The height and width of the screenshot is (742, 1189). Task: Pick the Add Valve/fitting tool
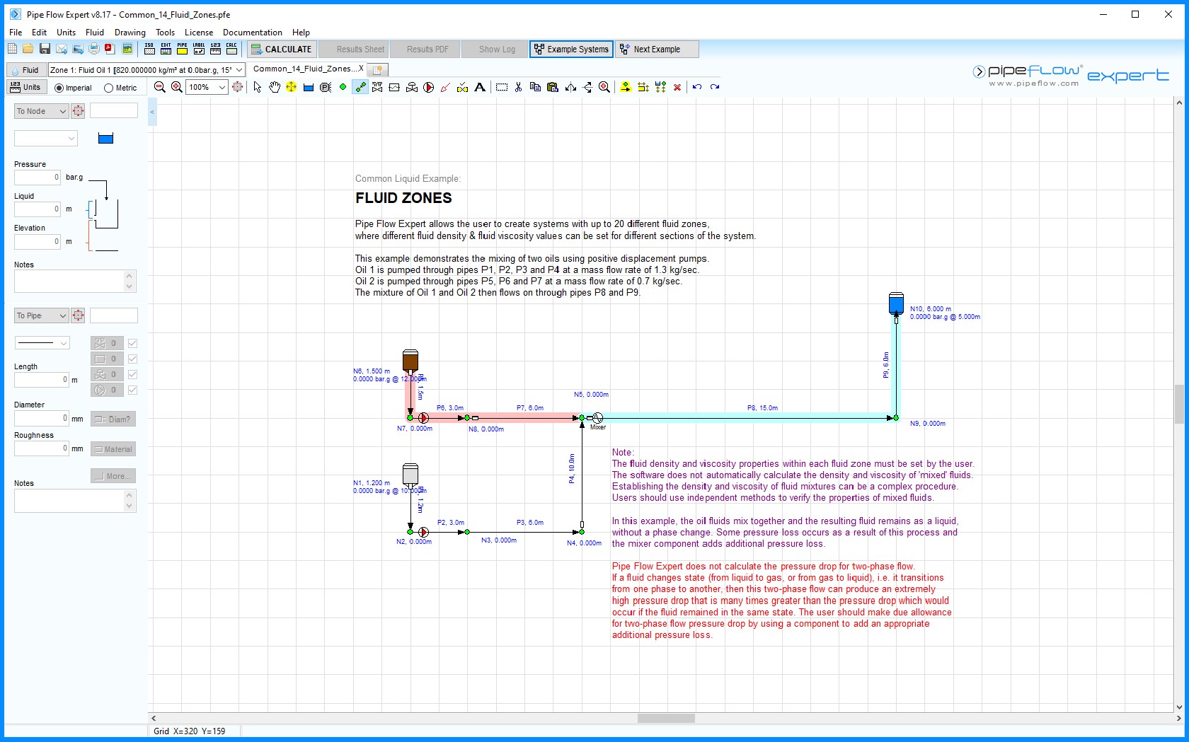point(377,87)
